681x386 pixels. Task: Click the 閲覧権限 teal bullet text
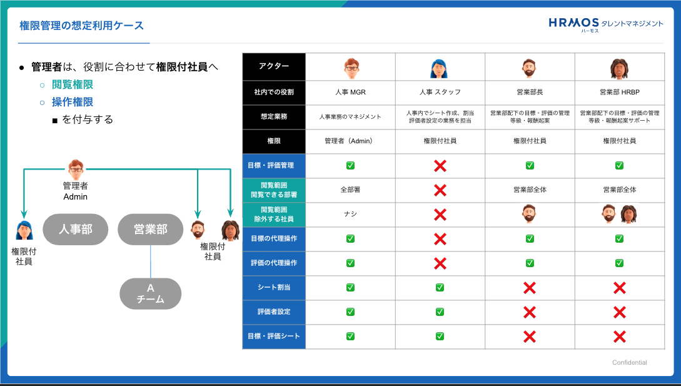(73, 85)
